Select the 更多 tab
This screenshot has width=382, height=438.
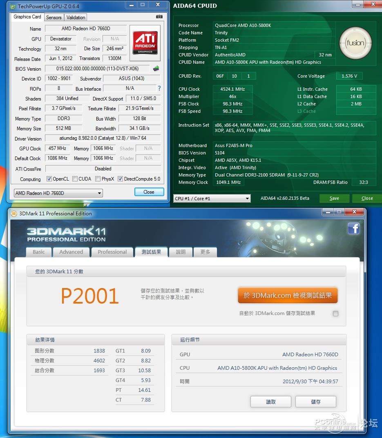pyautogui.click(x=205, y=252)
